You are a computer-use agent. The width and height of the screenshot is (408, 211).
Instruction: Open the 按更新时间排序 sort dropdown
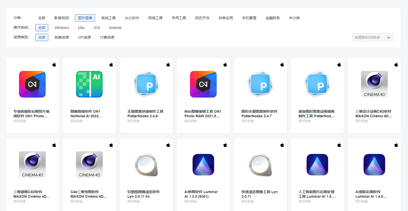[372, 37]
